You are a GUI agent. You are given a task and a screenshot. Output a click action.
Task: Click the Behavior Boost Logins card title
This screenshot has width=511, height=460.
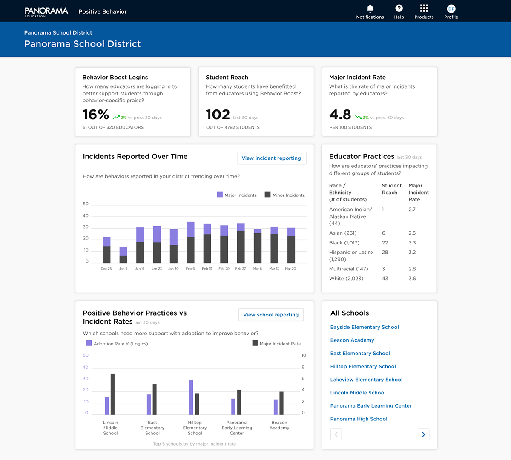[115, 77]
